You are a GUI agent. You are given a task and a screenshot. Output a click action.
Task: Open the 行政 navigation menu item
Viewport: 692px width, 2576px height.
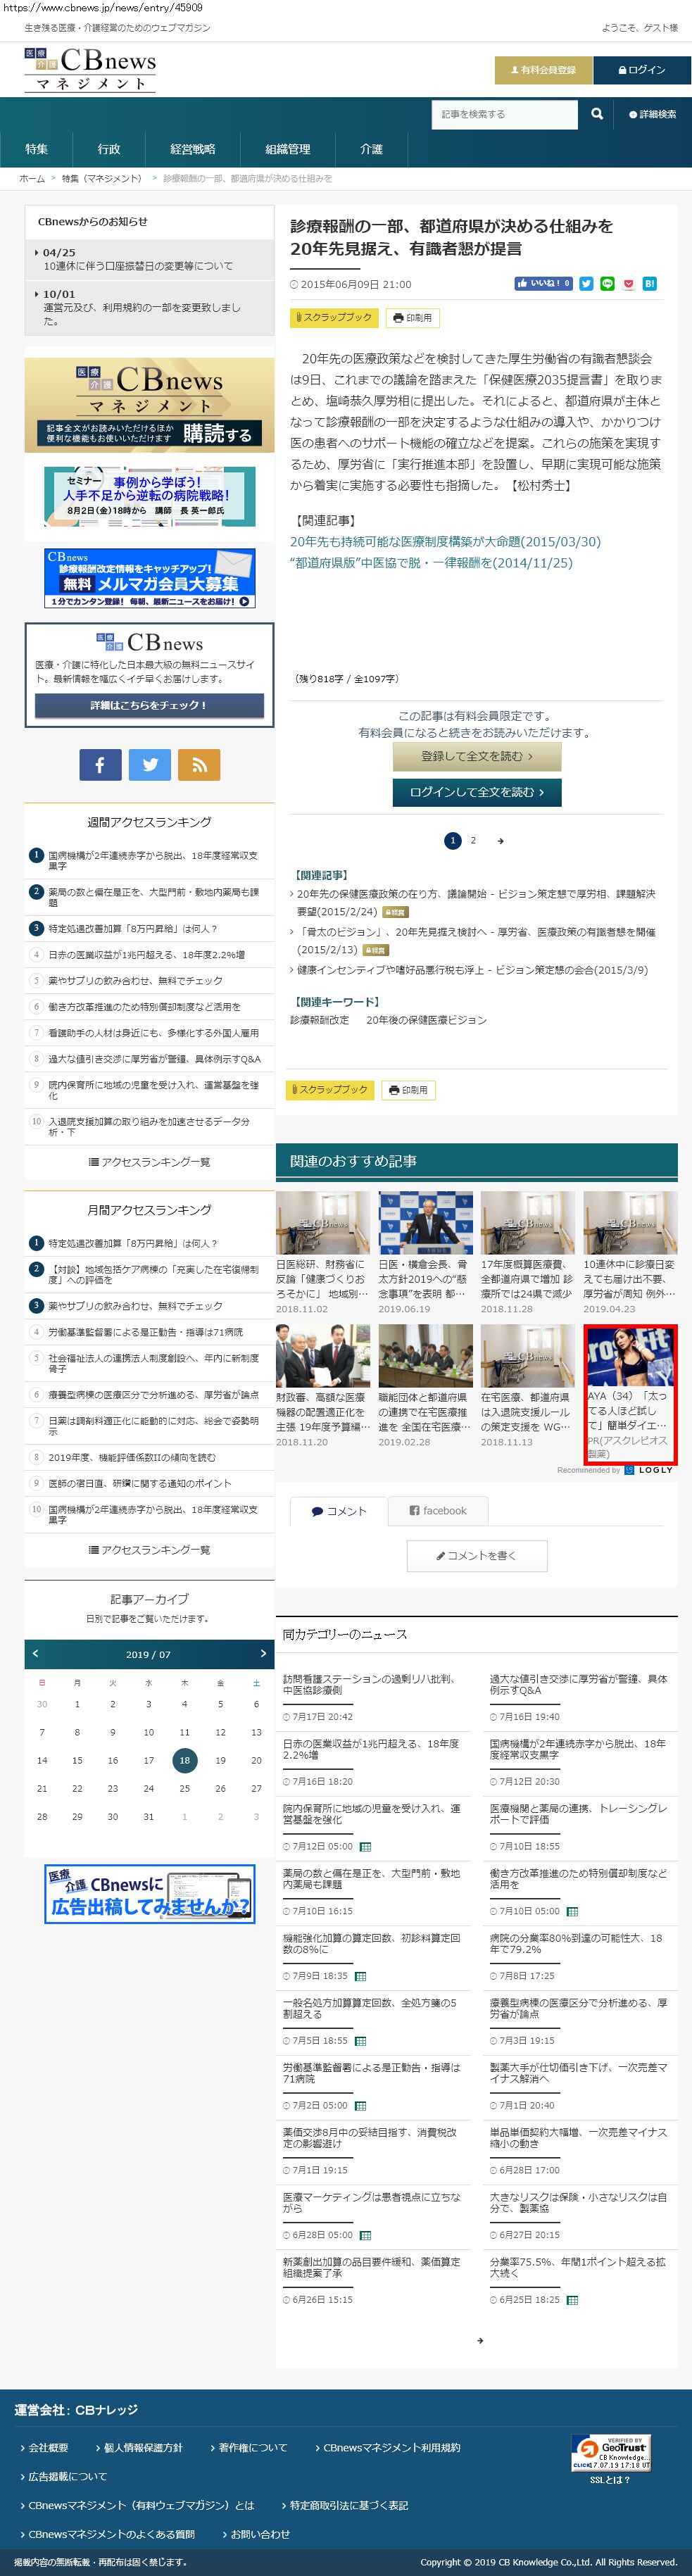(x=109, y=149)
